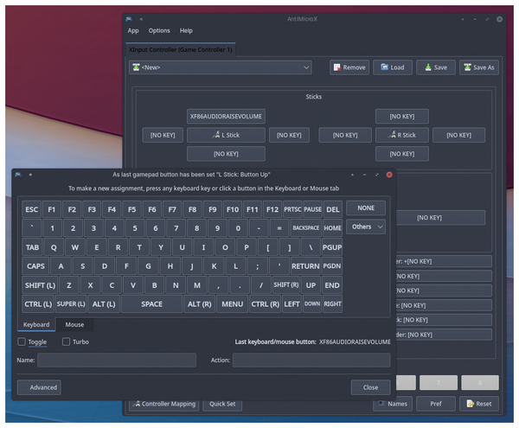Screen dimensions: 519x428
Task: Enable the Toggle checkbox
Action: pyautogui.click(x=22, y=342)
